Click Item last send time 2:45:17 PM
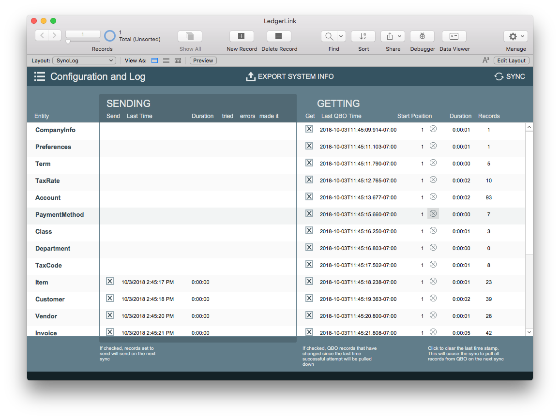This screenshot has width=560, height=419. click(x=148, y=282)
